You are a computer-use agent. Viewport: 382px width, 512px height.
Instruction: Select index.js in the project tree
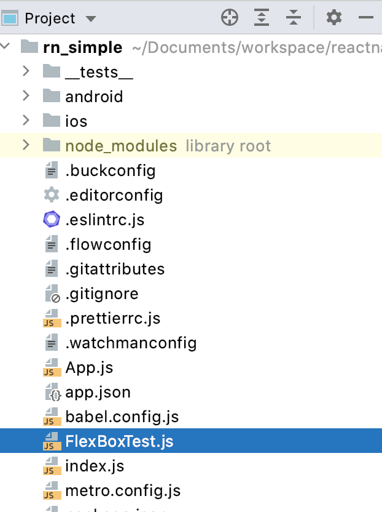95,466
